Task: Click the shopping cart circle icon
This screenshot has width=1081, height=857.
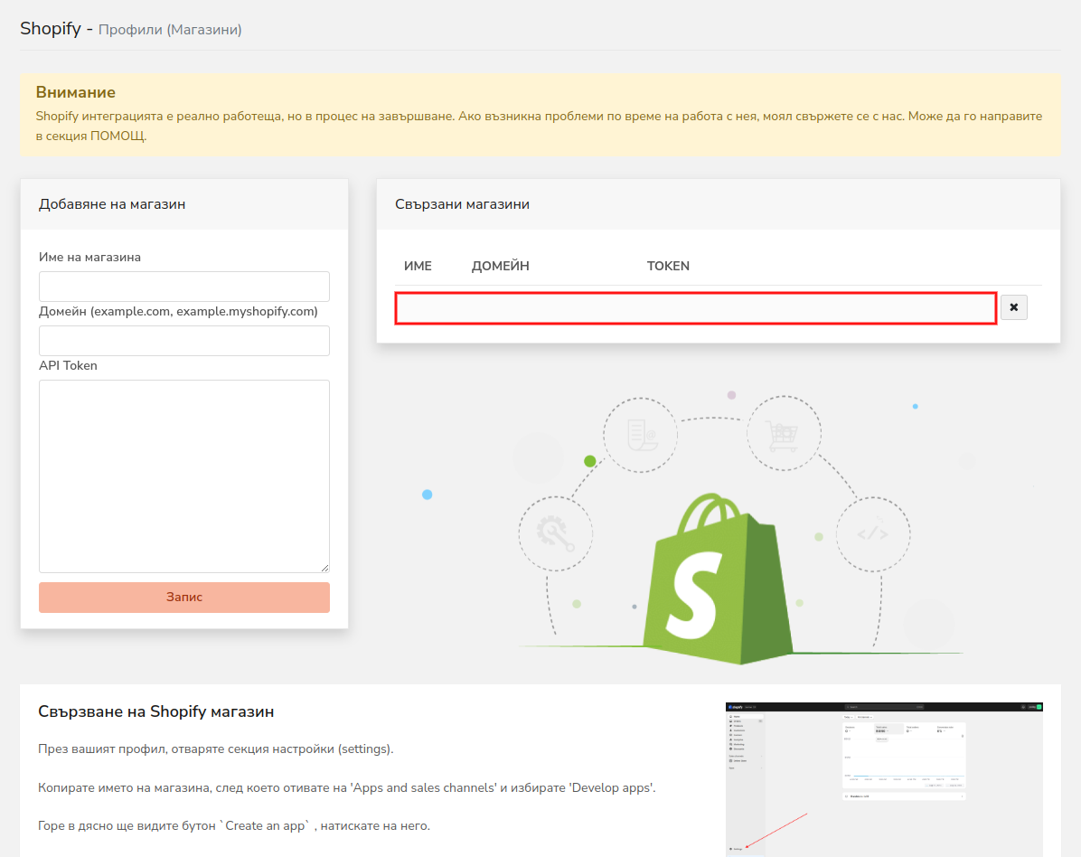Action: [784, 434]
